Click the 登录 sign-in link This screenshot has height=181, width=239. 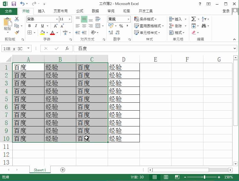tap(226, 11)
